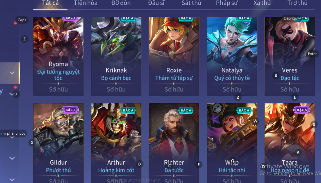321x183 pixels.
Task: Click the Caps key overlay label
Action: pos(22,20)
